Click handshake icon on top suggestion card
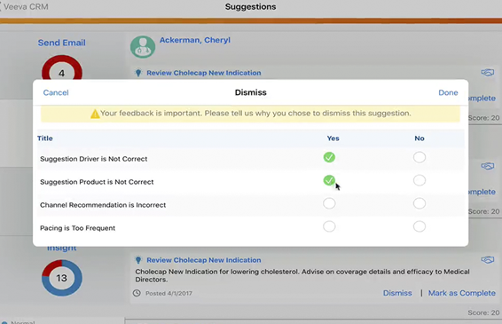This screenshot has height=324, width=502. (x=488, y=73)
